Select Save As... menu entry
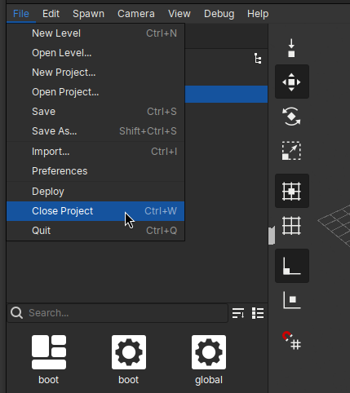Viewport: 350px width, 393px height. [x=95, y=131]
